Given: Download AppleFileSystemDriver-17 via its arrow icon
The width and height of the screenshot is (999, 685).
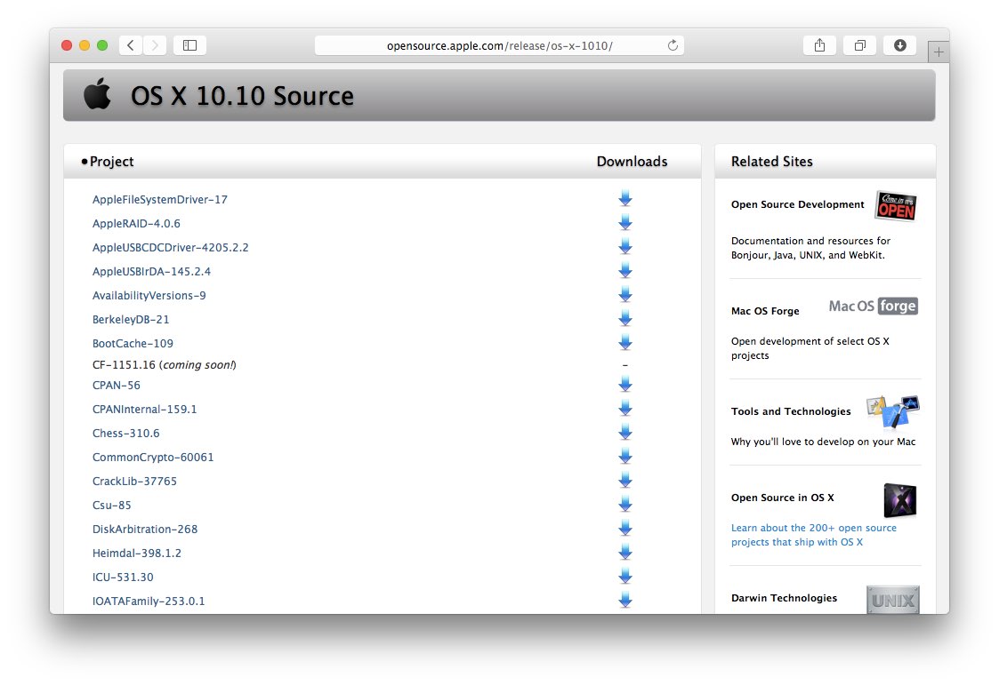Looking at the screenshot, I should [x=625, y=198].
